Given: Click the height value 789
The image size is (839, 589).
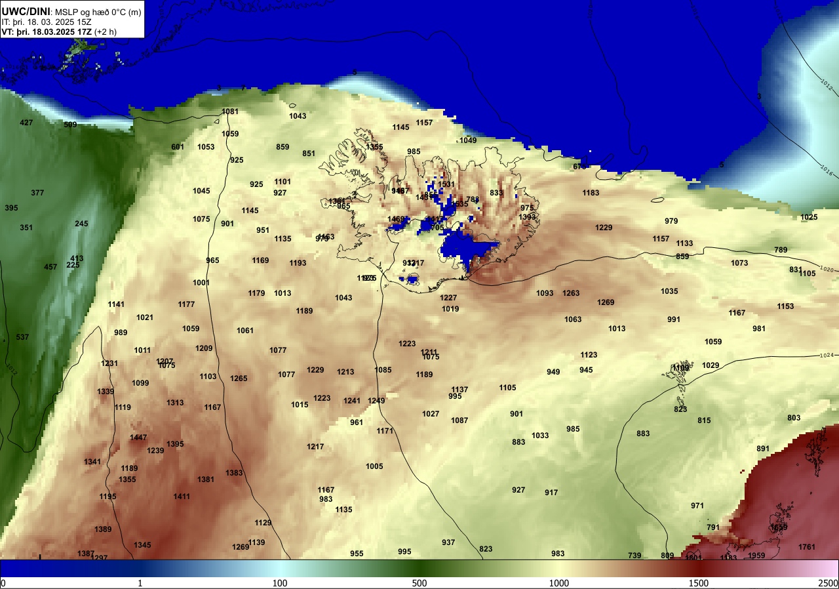Looking at the screenshot, I should tap(781, 250).
